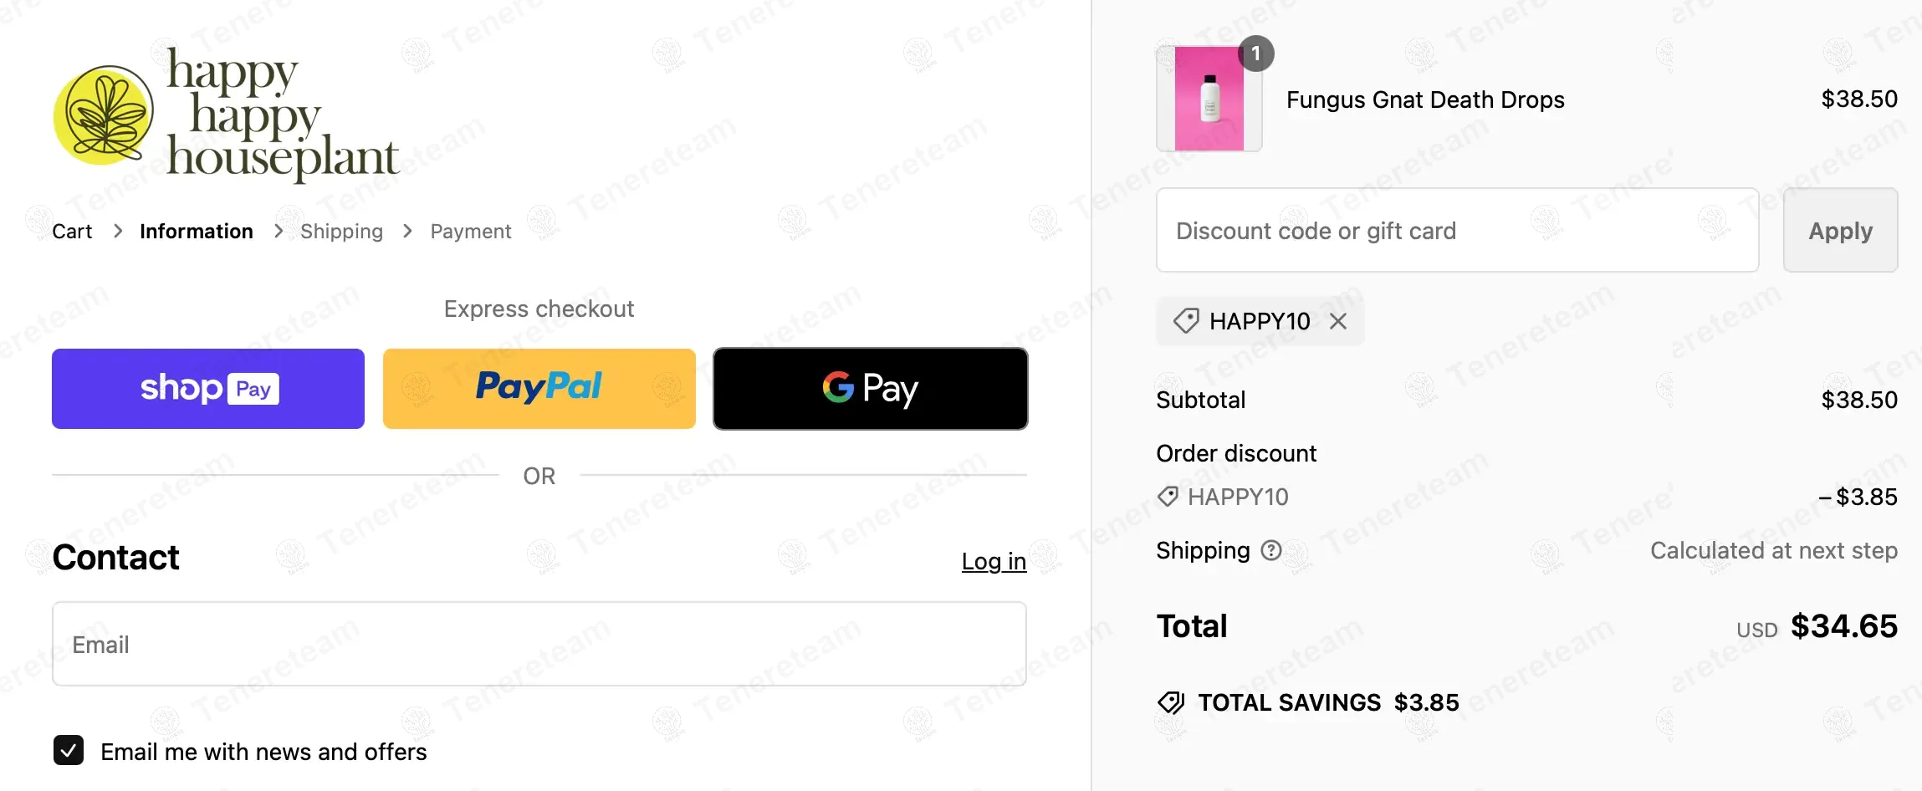
Task: Remove the HAPPY10 discount code
Action: click(1338, 321)
